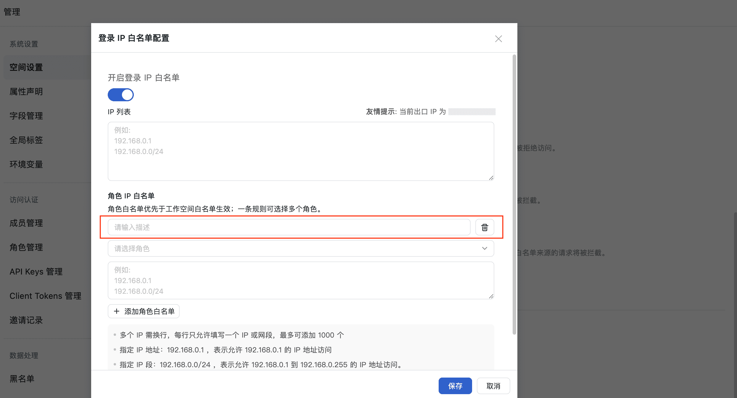This screenshot has height=398, width=737.
Task: Go to 邀请记录
Action: point(26,320)
